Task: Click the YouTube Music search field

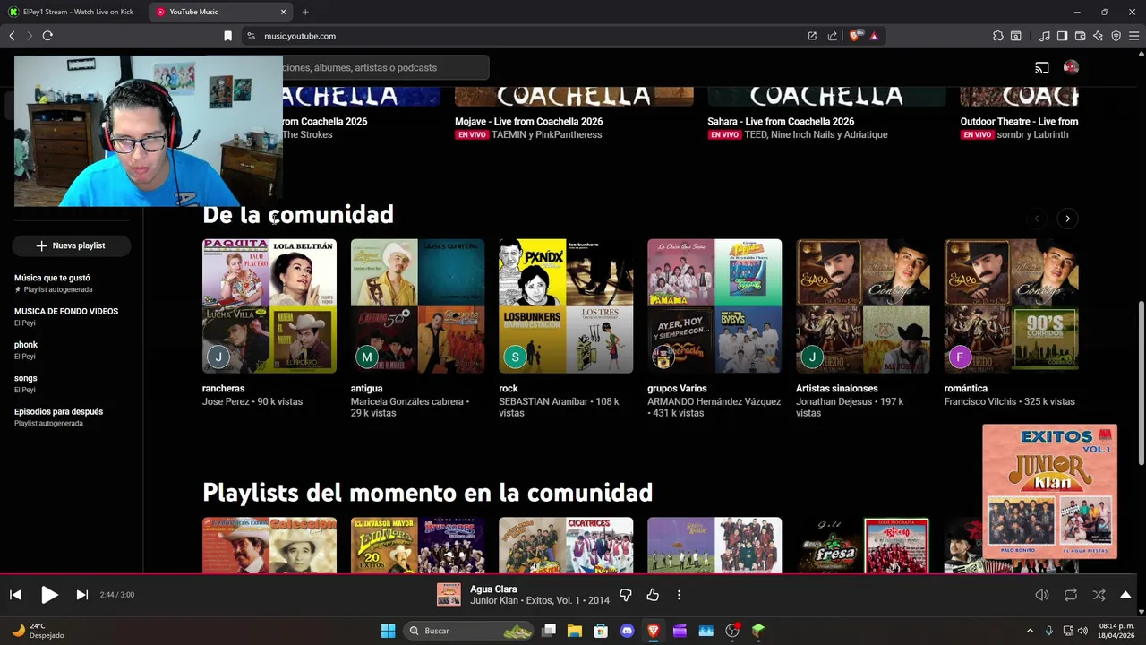Action: tap(385, 67)
